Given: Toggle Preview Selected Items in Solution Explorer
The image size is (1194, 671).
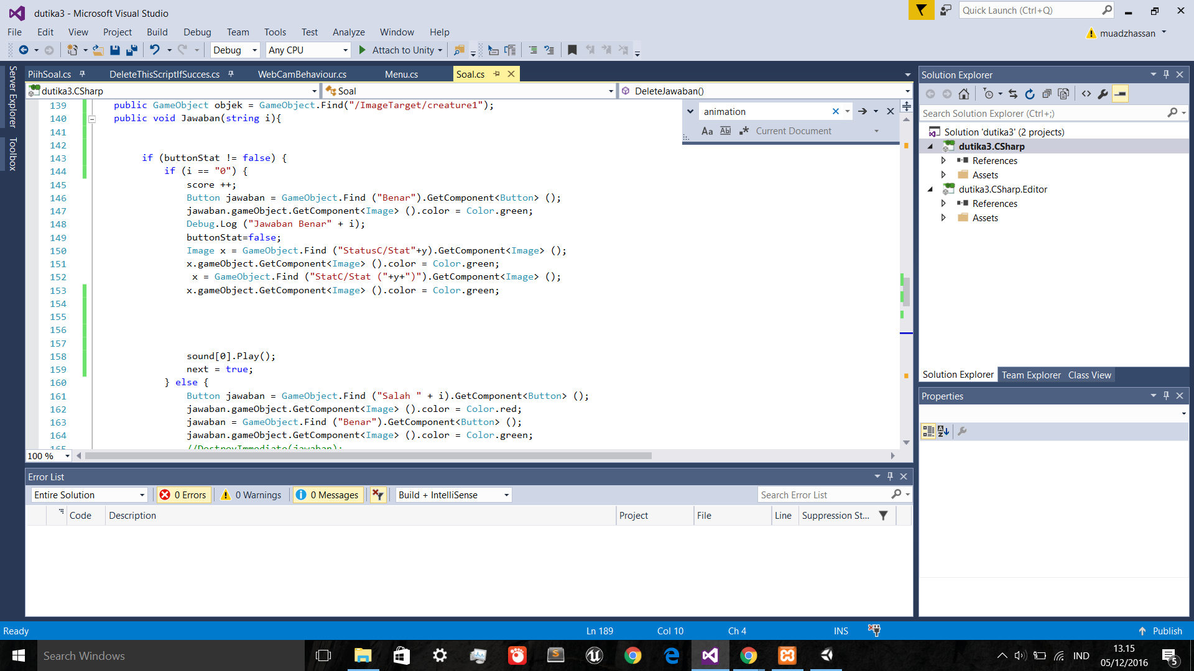Looking at the screenshot, I should (x=1120, y=94).
